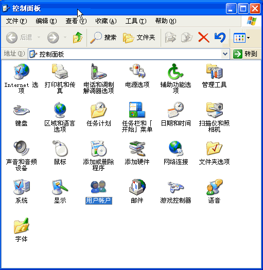Image resolution: width=263 pixels, height=270 pixels.
Task: Select the 日期和时间 date and time icon
Action: click(x=176, y=110)
